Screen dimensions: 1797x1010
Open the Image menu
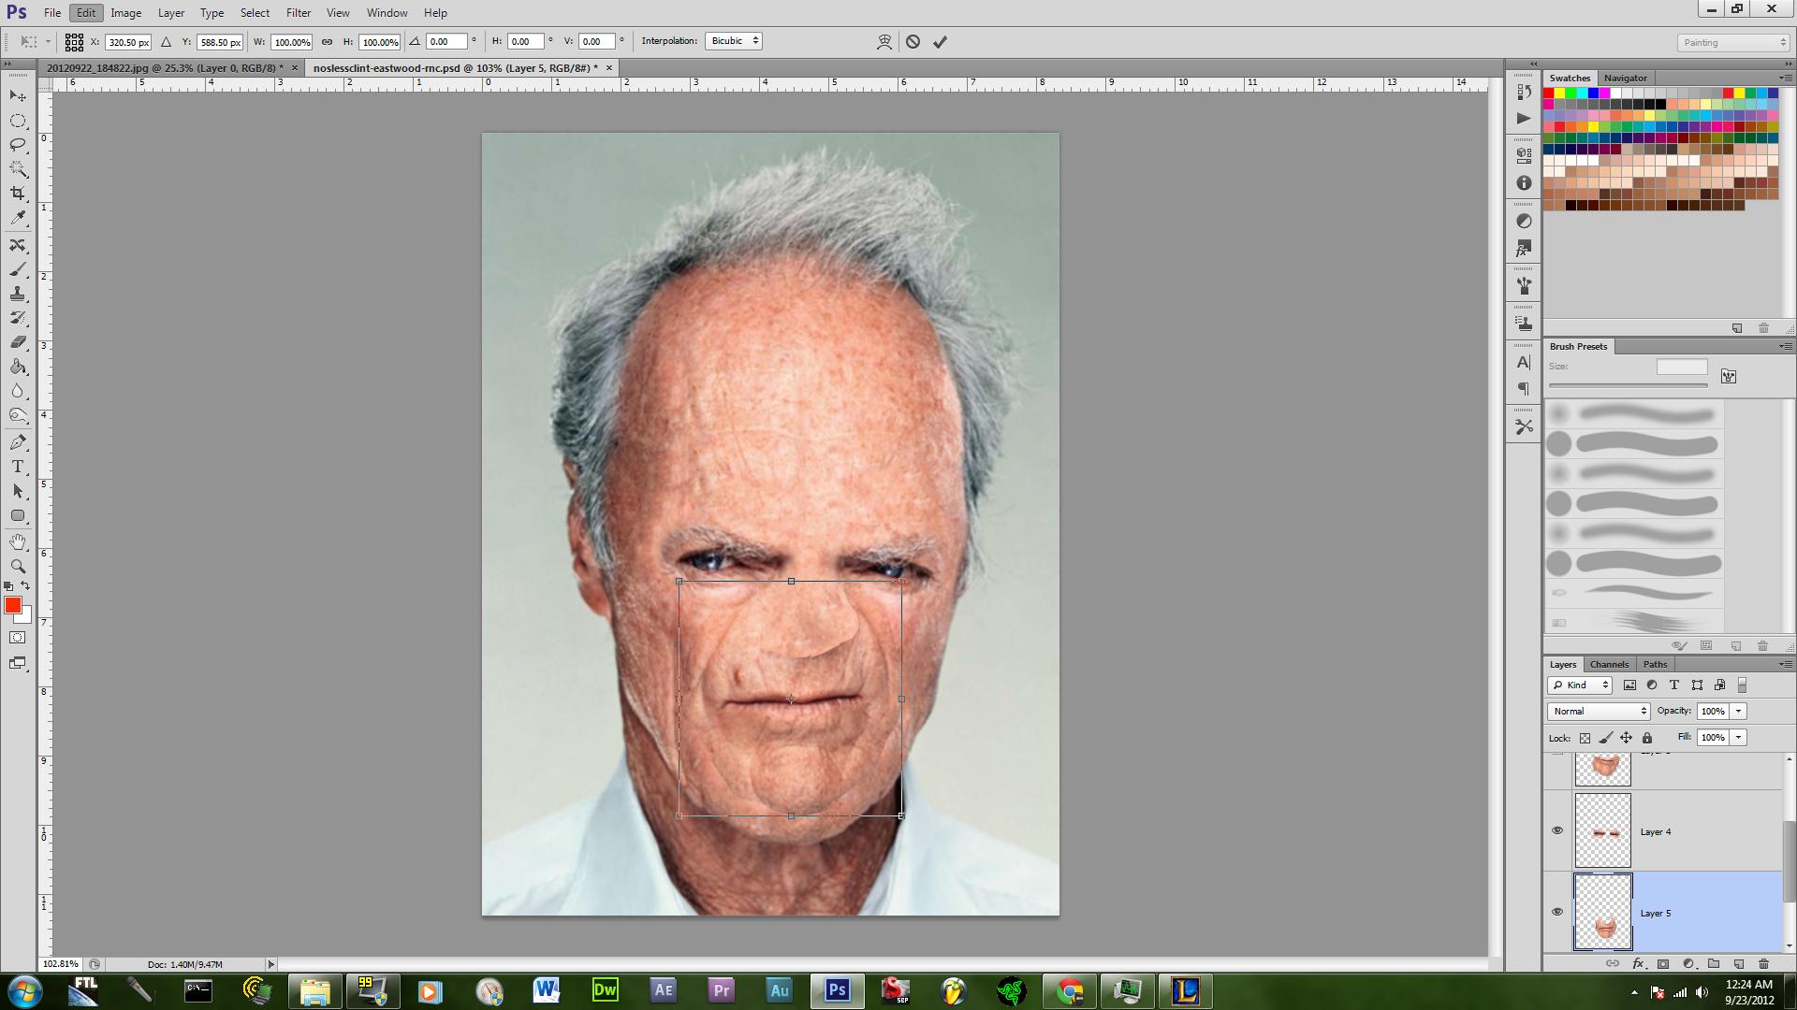click(x=125, y=13)
